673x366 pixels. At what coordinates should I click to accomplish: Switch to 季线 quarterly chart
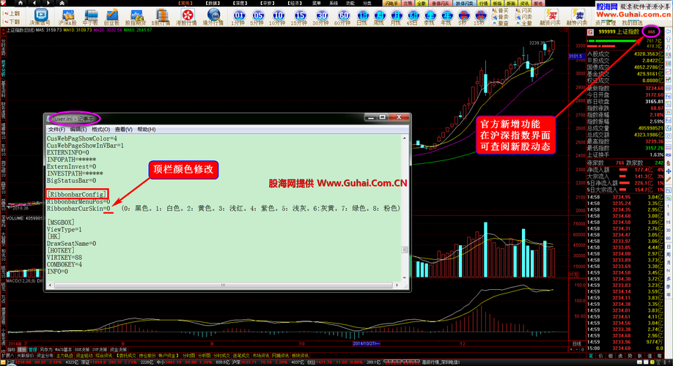pyautogui.click(x=429, y=18)
